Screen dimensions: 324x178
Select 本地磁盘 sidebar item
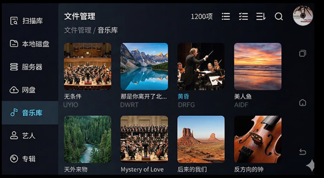tap(30, 44)
